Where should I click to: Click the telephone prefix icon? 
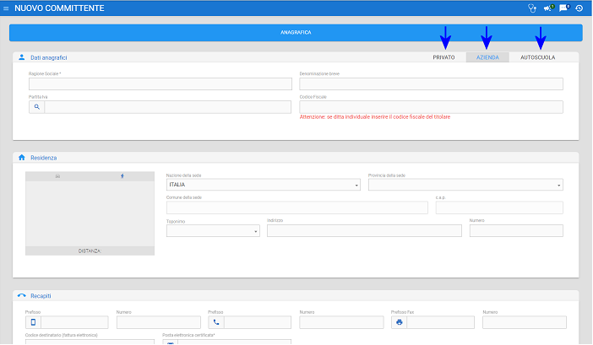tap(216, 322)
